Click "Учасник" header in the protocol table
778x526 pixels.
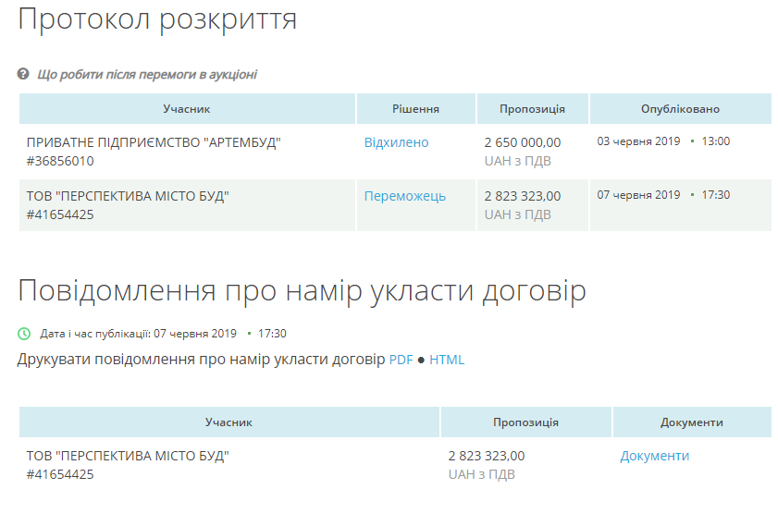187,109
